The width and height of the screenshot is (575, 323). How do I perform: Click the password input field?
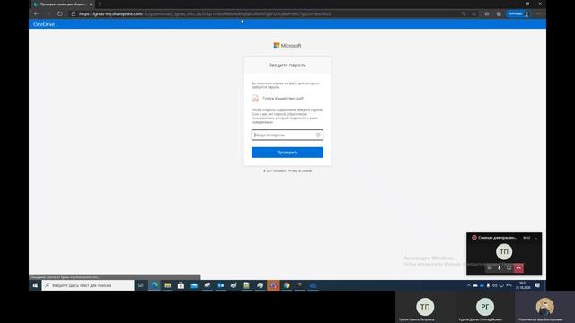[287, 135]
